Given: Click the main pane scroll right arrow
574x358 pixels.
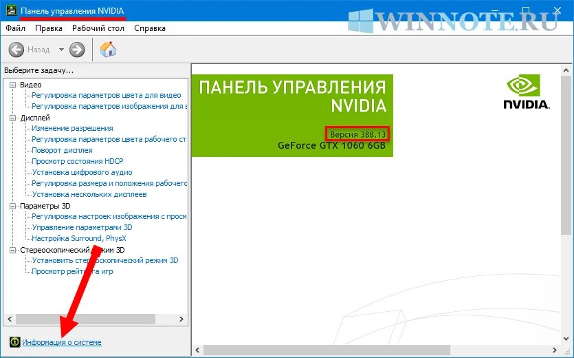Looking at the screenshot, I should tap(555, 350).
